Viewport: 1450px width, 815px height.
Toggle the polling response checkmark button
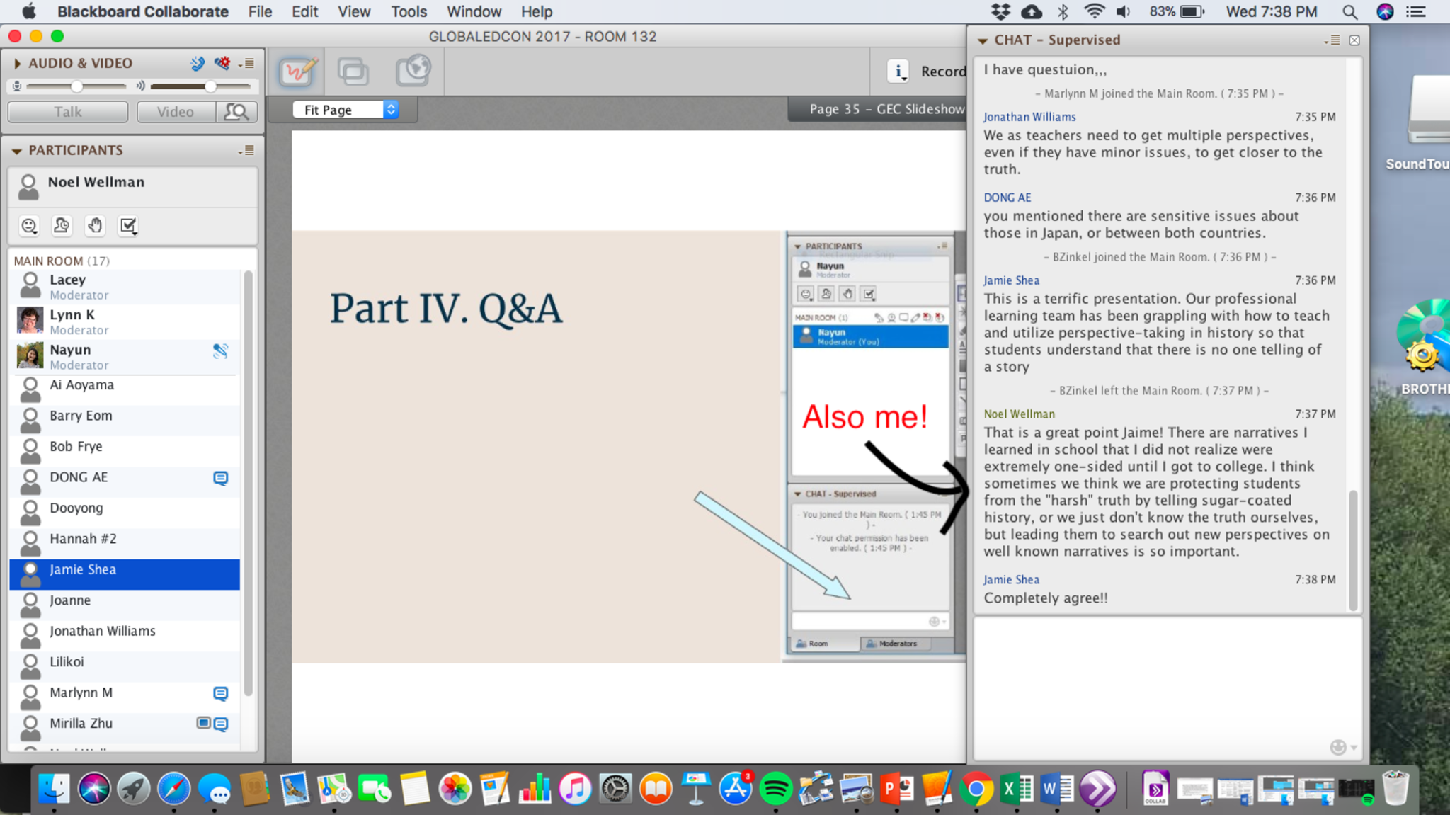click(x=128, y=225)
